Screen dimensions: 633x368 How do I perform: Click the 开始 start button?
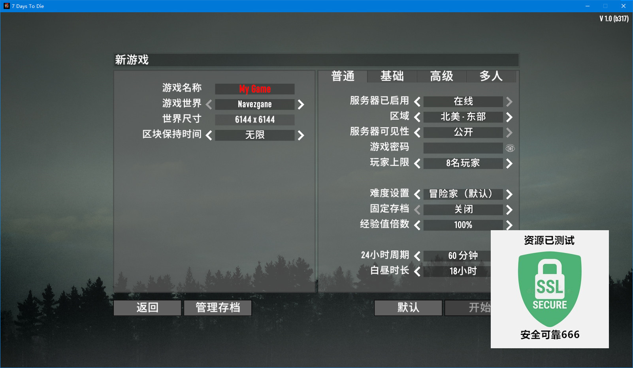click(x=468, y=308)
